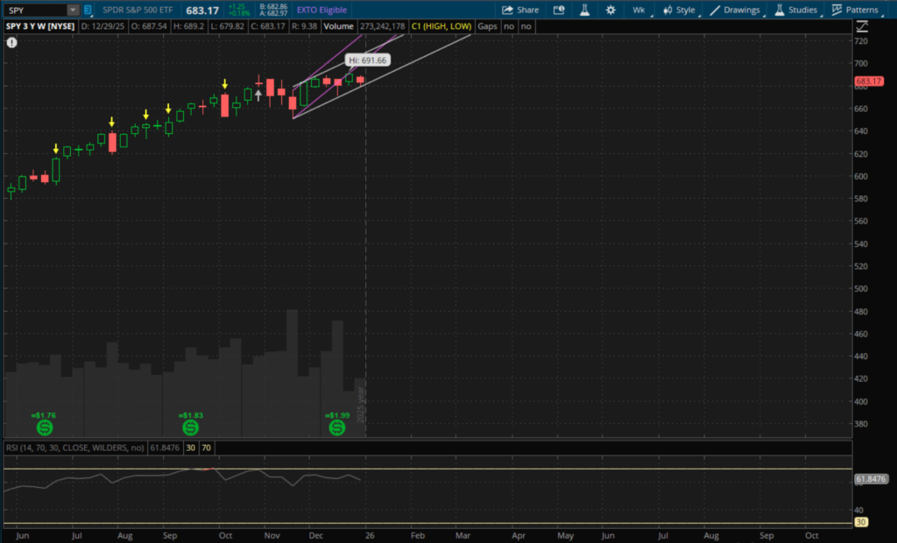Click the $1.76 dividend icon
The image size is (897, 543).
click(x=44, y=427)
